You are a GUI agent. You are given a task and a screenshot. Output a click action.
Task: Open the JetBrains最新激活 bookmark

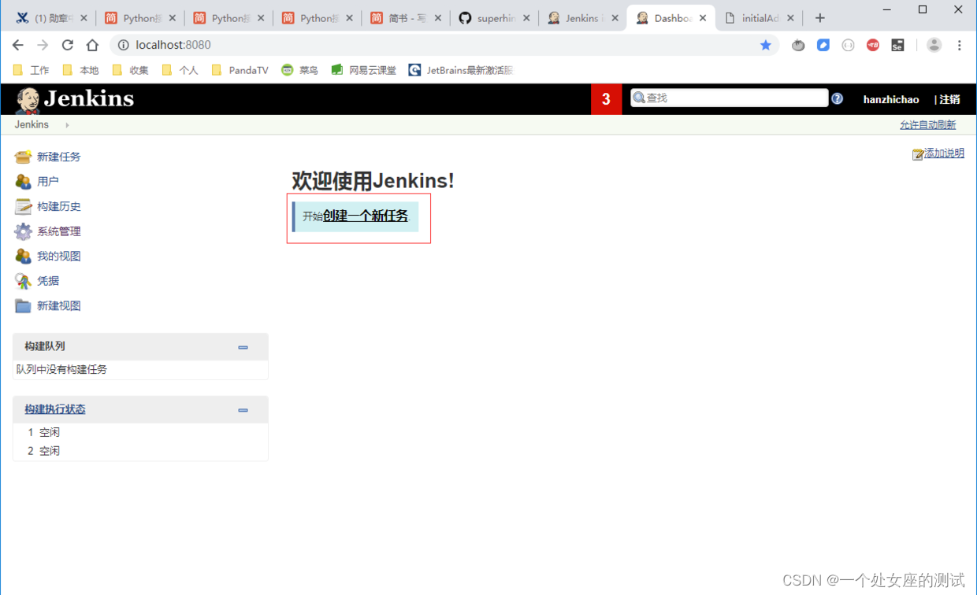tap(461, 70)
